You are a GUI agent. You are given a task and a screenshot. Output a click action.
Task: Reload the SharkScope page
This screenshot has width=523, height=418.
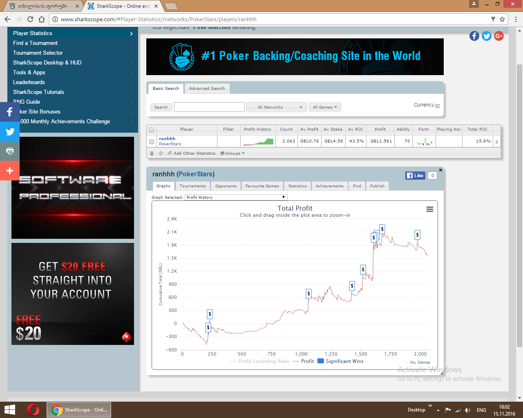[x=30, y=19]
